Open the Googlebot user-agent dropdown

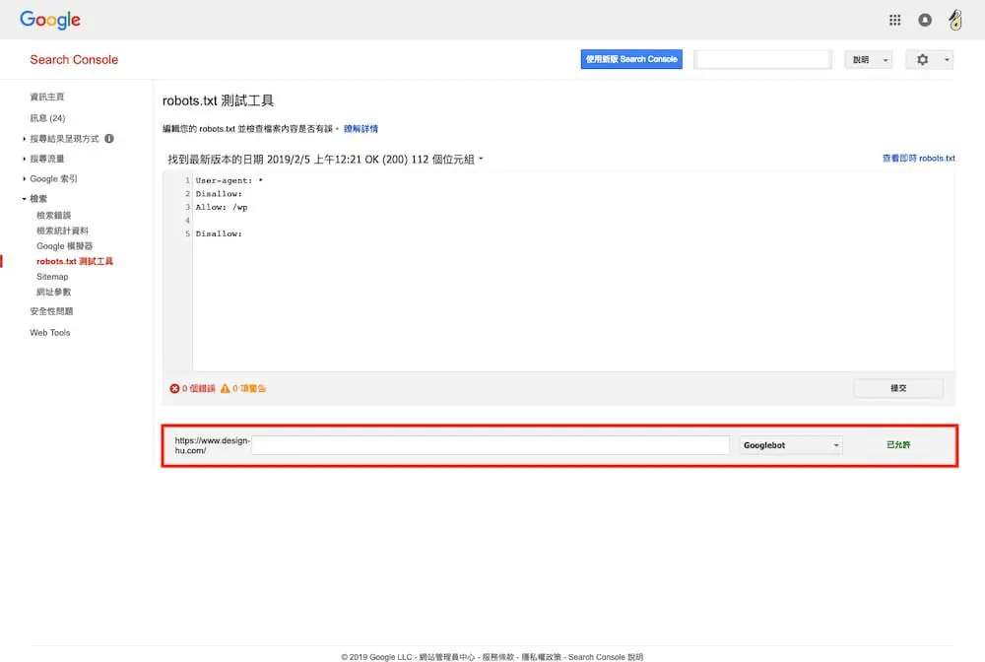790,445
